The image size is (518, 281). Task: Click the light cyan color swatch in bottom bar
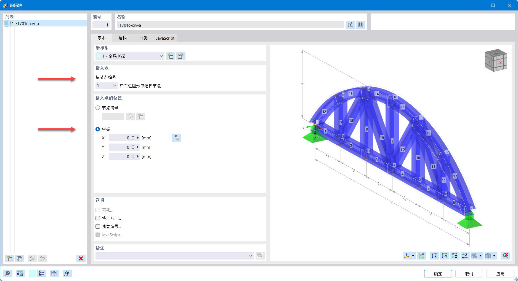[x=32, y=273]
